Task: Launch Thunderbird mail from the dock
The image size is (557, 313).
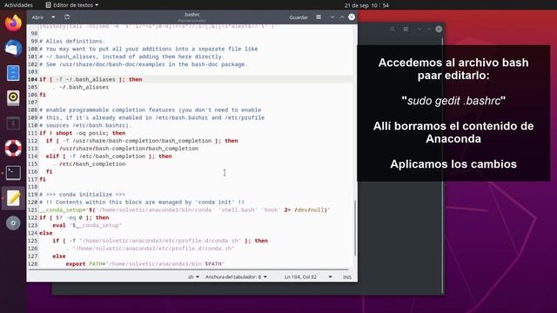Action: (13, 48)
